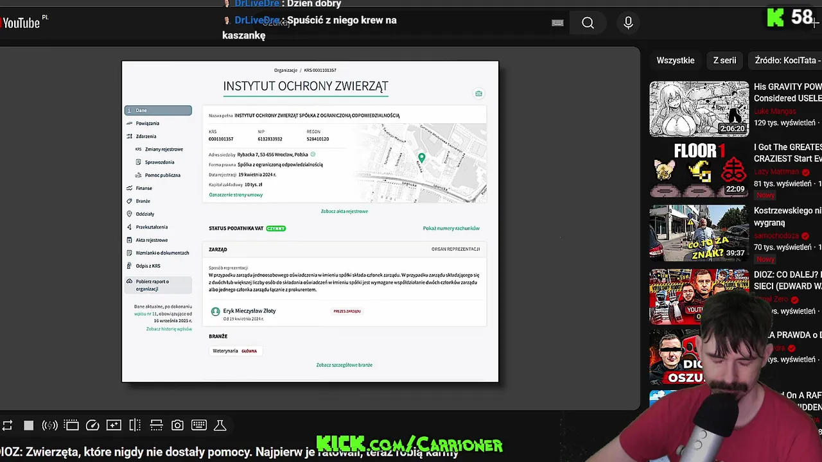The height and width of the screenshot is (462, 822).
Task: Click the KRS number 0001101357 value
Action: point(221,139)
